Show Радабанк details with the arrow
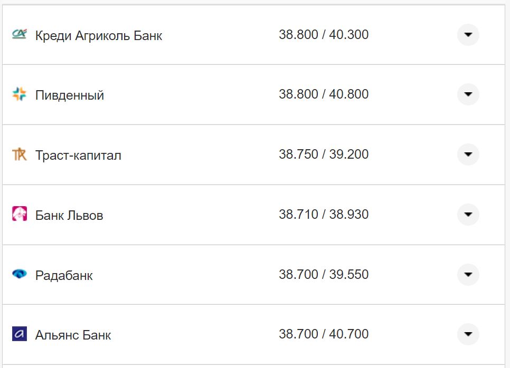 coord(468,275)
